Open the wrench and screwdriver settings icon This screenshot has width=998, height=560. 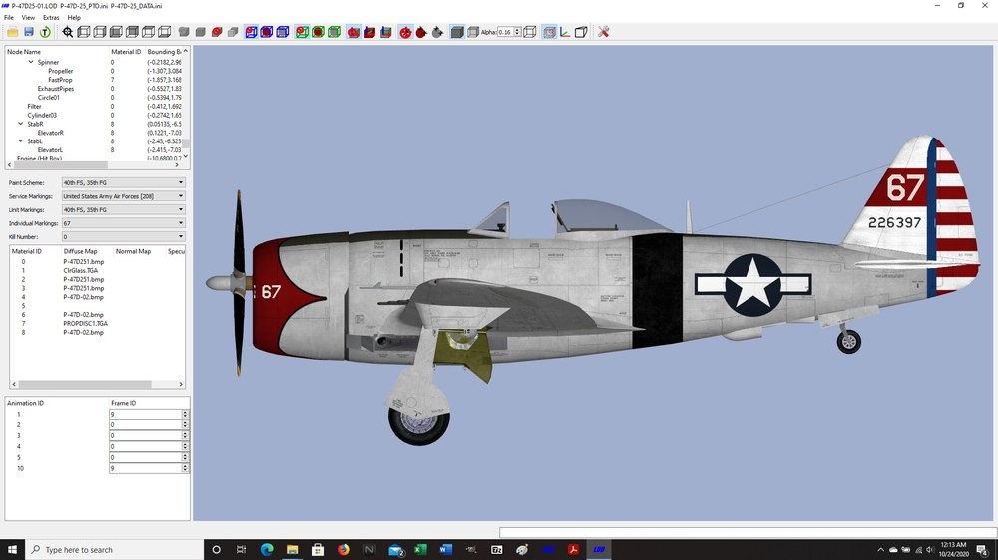click(x=604, y=32)
